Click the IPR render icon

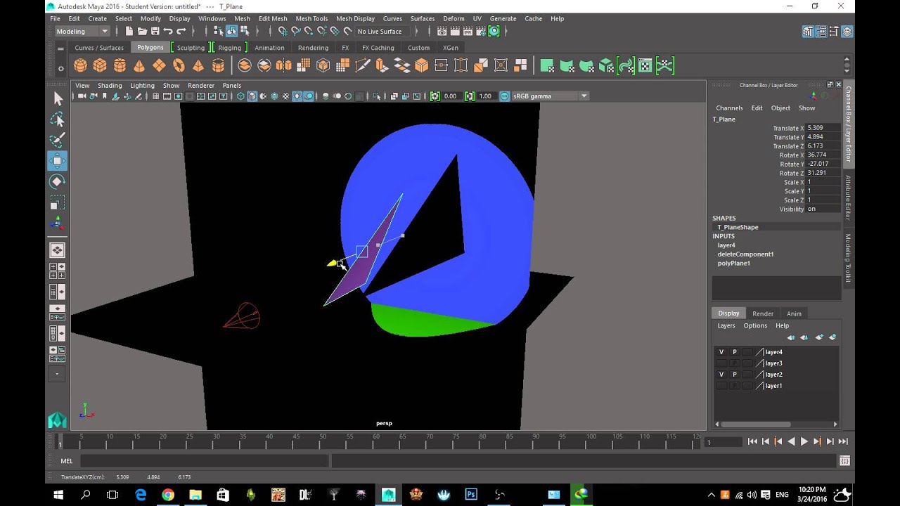tap(468, 31)
